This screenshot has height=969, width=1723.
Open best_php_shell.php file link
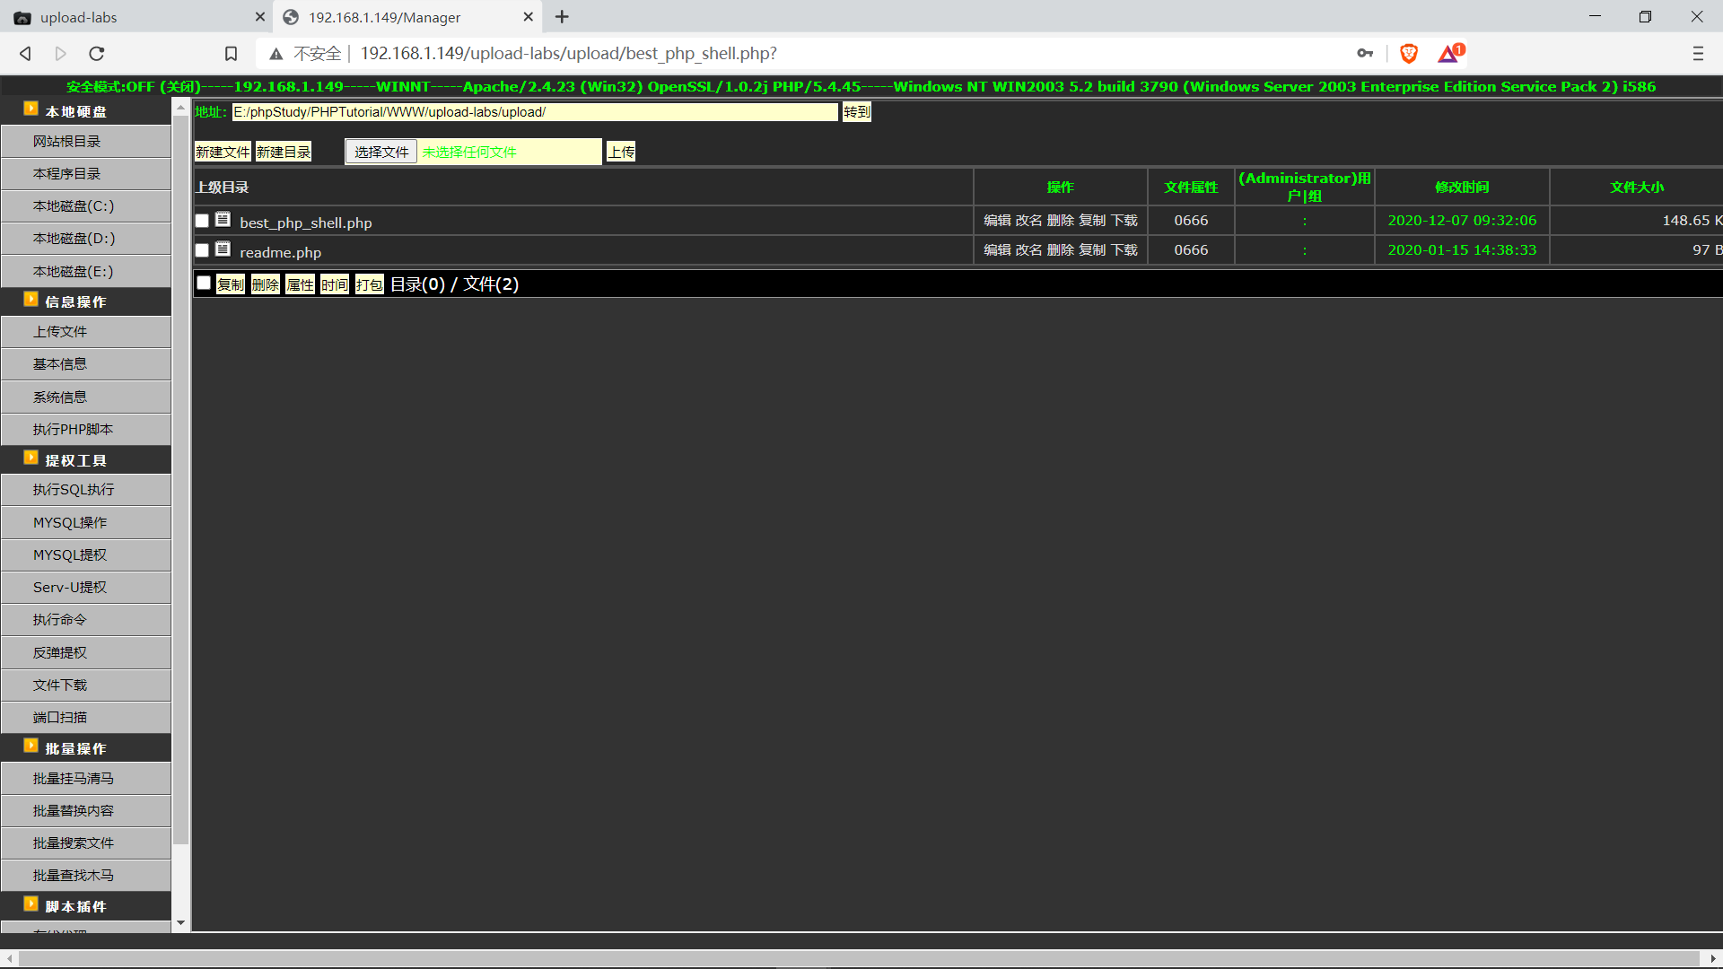(x=306, y=223)
